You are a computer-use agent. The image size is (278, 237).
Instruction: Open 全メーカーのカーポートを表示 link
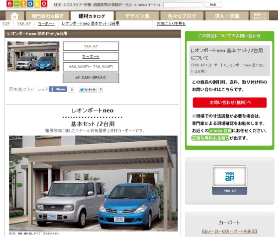(230, 232)
